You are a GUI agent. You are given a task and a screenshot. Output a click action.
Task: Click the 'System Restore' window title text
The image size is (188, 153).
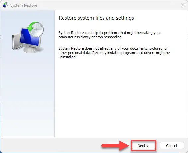(x=24, y=5)
